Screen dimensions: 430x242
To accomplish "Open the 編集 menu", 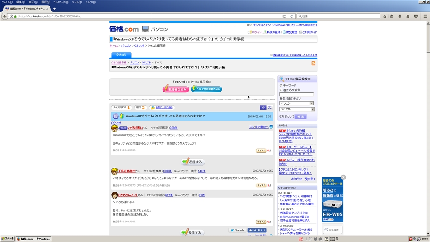I will [x=20, y=2].
